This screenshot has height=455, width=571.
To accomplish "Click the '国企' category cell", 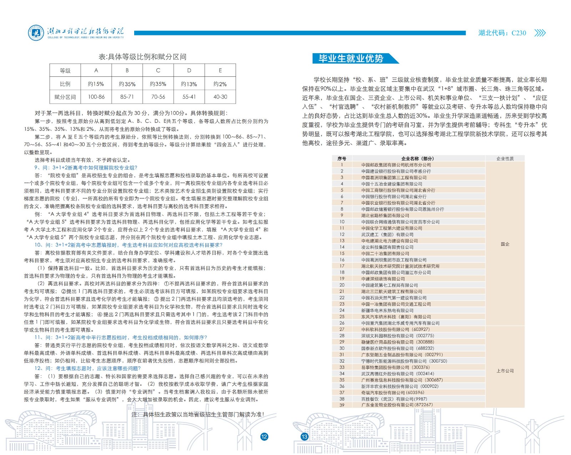I will [x=505, y=244].
